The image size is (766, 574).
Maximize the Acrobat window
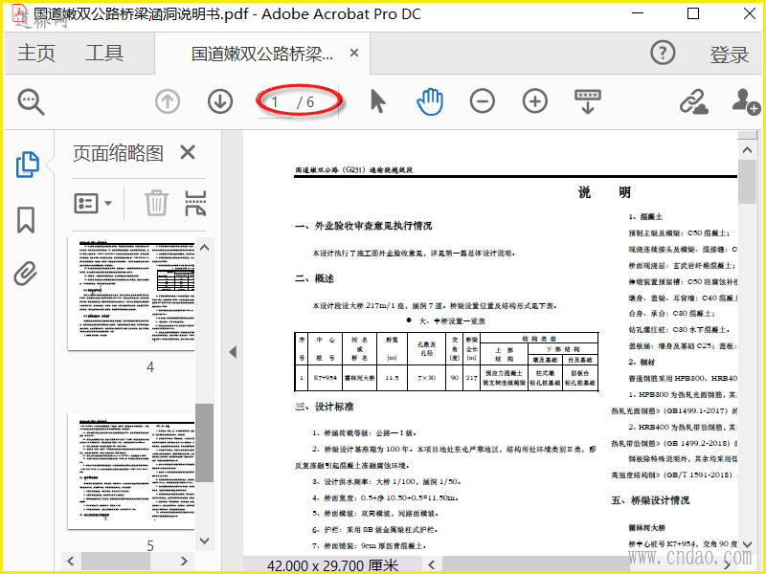[692, 13]
